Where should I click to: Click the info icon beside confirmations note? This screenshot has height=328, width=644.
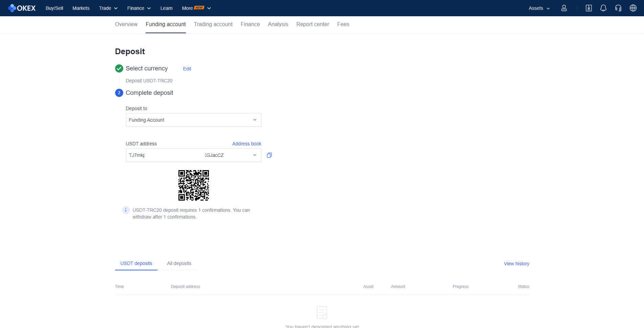126,210
